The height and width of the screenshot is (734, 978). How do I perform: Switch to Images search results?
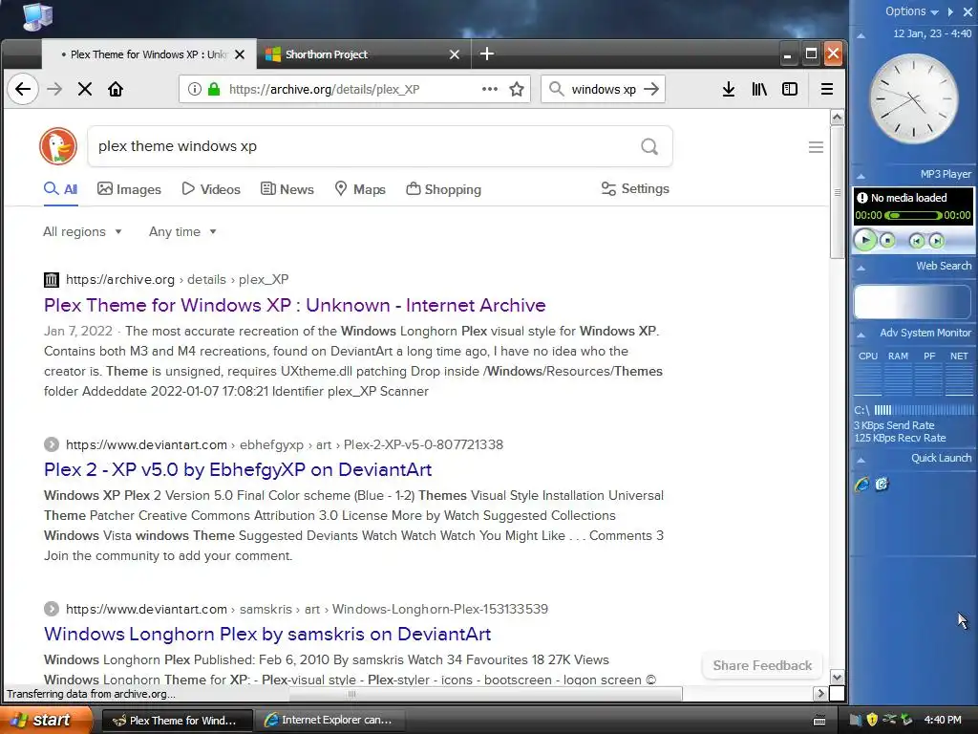pyautogui.click(x=129, y=189)
